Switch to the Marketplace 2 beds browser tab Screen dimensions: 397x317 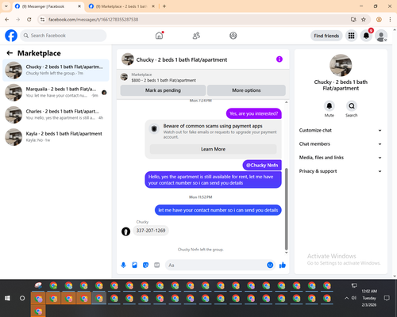[121, 6]
